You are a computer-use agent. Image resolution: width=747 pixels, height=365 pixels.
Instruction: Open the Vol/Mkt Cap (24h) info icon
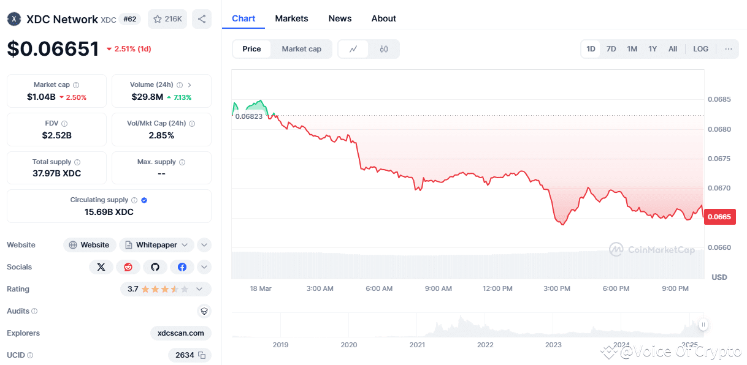(x=192, y=124)
